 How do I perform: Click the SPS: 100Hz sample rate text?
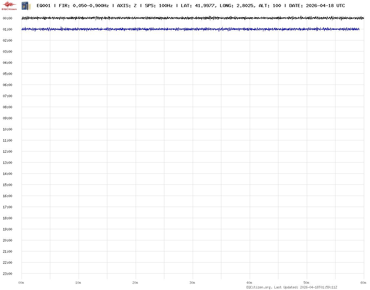(x=158, y=6)
